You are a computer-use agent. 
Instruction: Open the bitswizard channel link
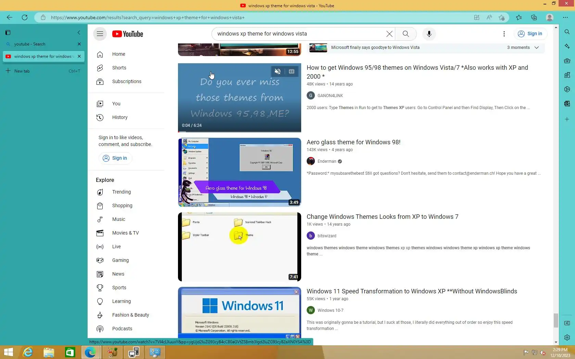coord(327,236)
